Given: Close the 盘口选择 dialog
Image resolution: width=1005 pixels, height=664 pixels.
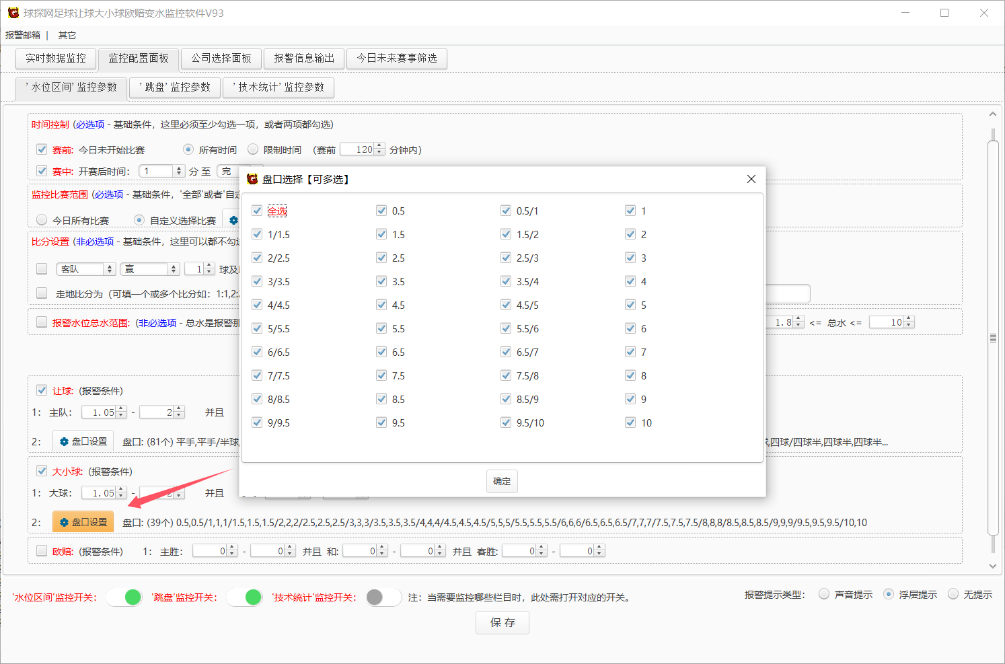Looking at the screenshot, I should point(751,179).
